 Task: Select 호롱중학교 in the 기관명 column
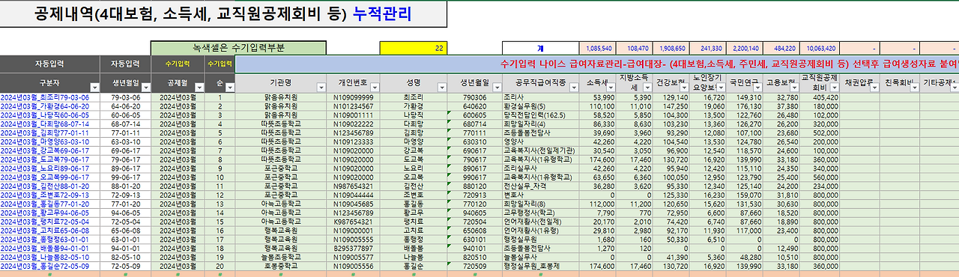281,266
